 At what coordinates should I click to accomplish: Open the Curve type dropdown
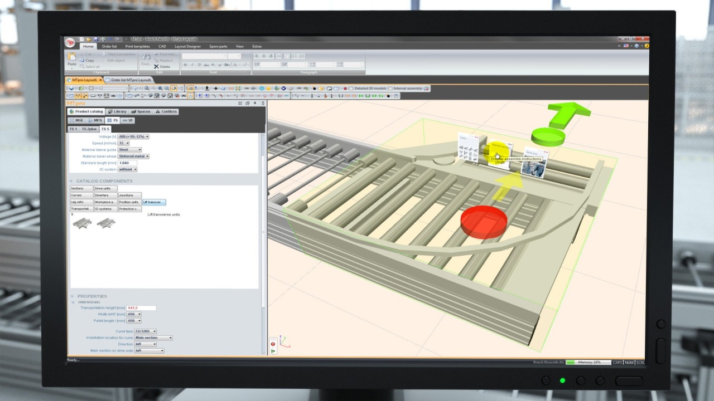[145, 331]
